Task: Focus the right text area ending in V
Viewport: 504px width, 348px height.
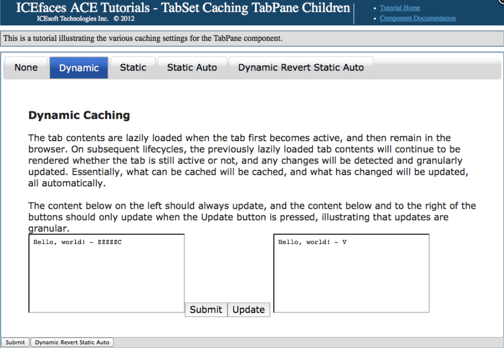Action: (x=351, y=273)
